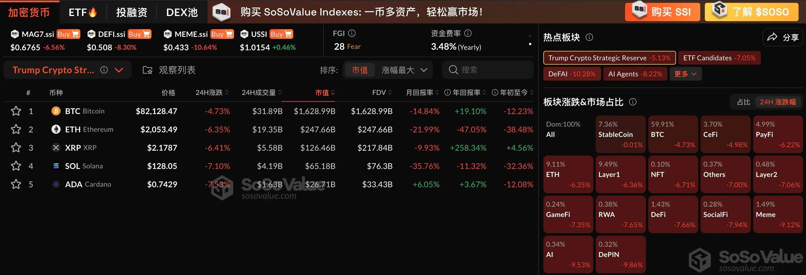
Task: Expand 更多 to show more hot sectors
Action: coord(685,74)
